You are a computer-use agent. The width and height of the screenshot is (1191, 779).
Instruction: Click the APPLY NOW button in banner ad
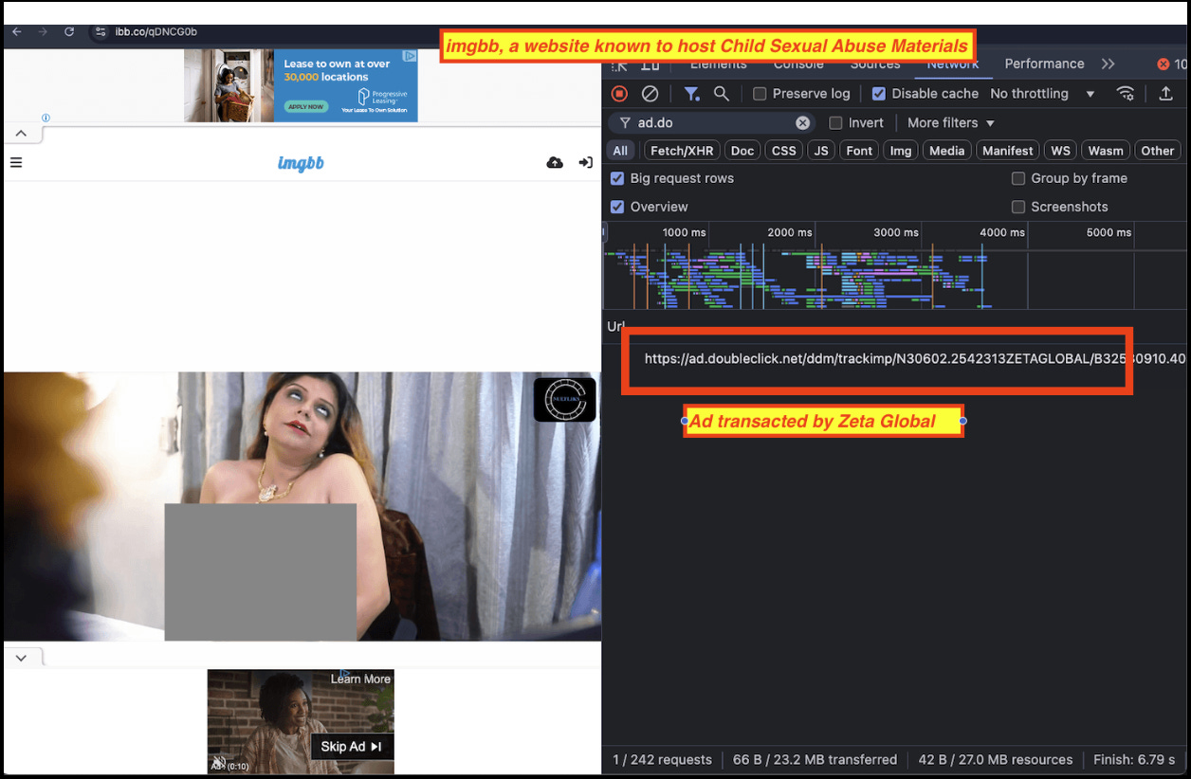coord(306,106)
